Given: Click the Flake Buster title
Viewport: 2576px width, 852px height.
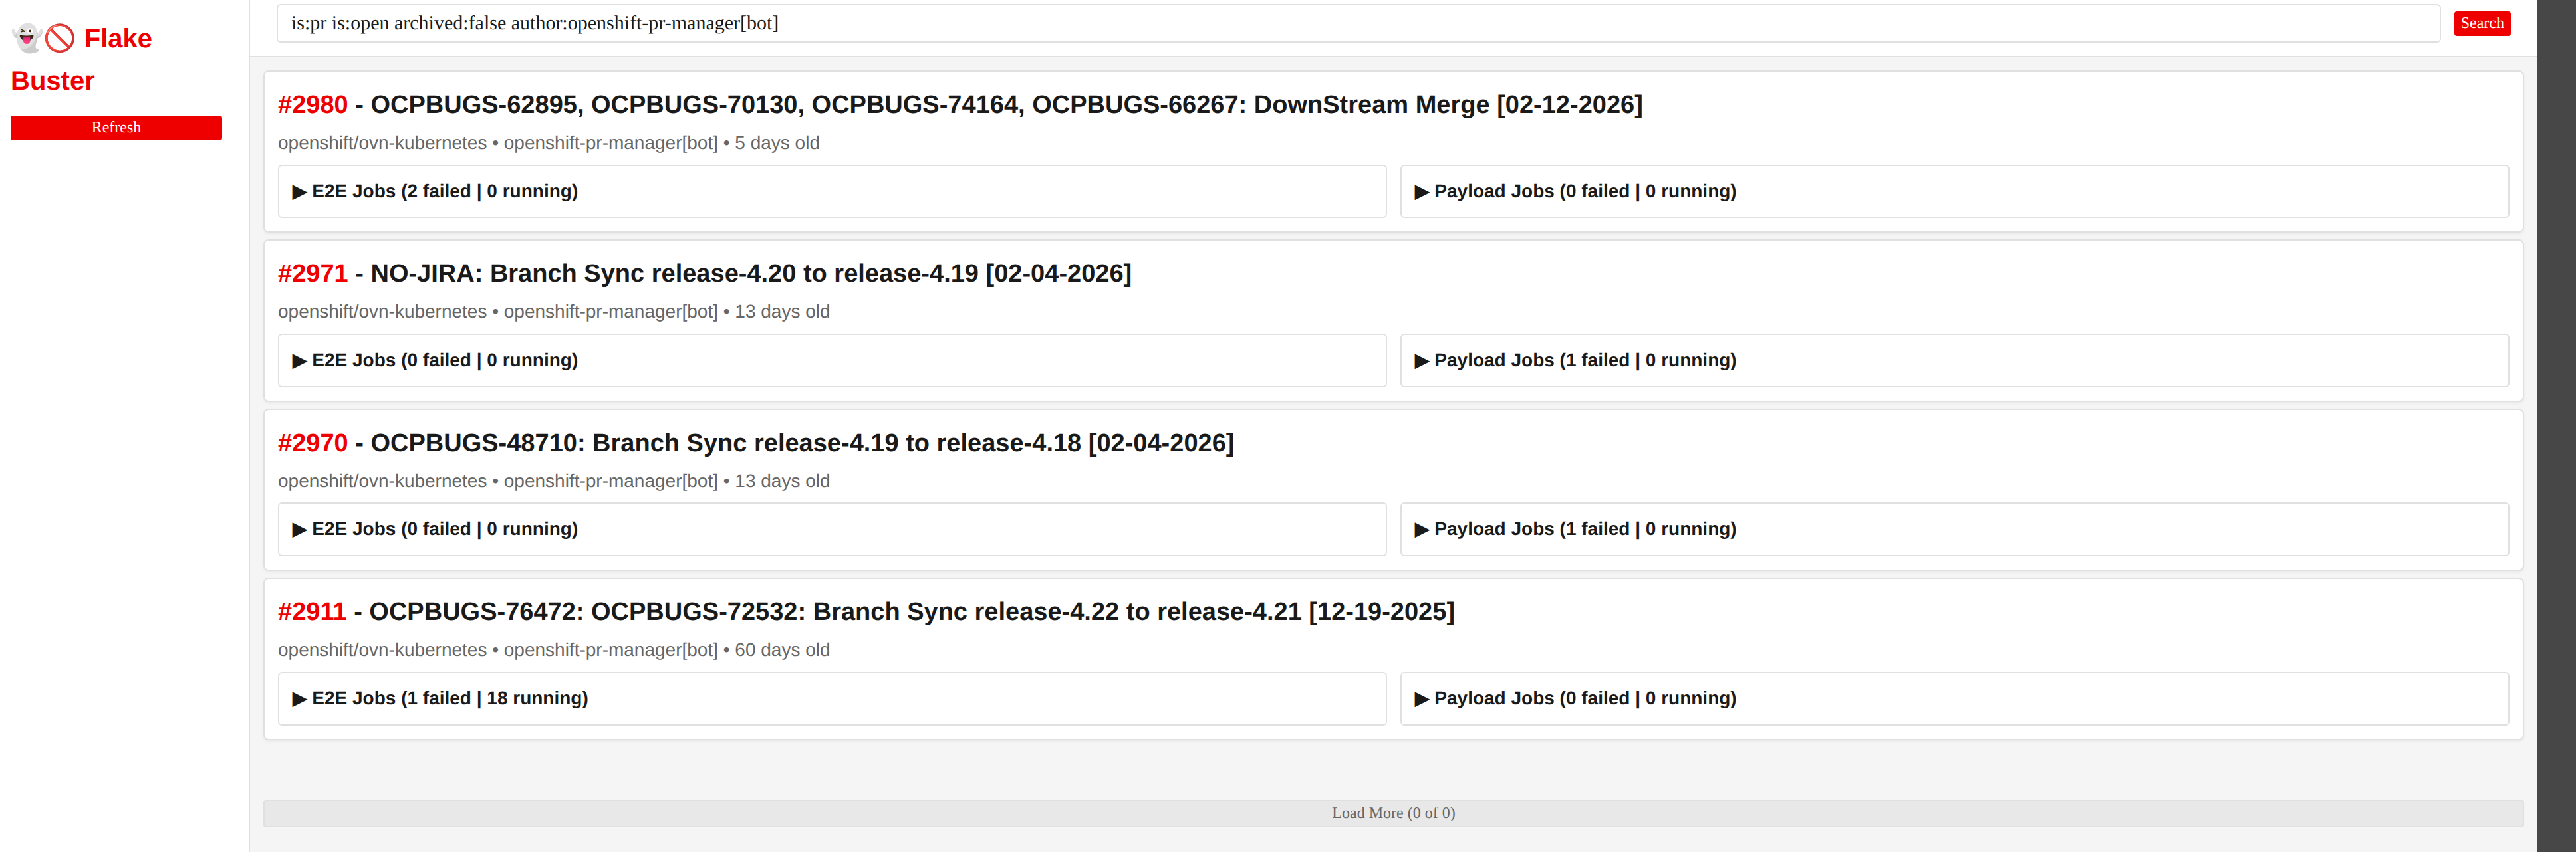Looking at the screenshot, I should [82, 59].
